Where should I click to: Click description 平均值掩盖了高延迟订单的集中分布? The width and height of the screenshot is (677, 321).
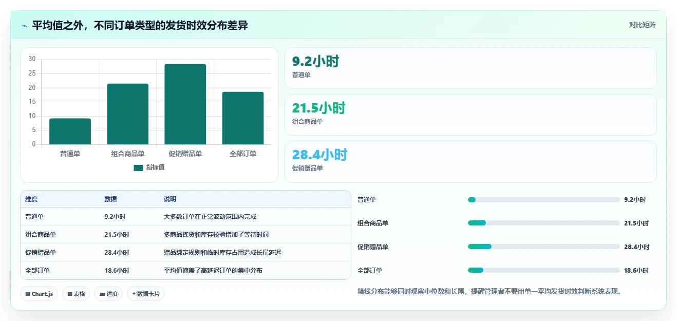click(x=213, y=271)
